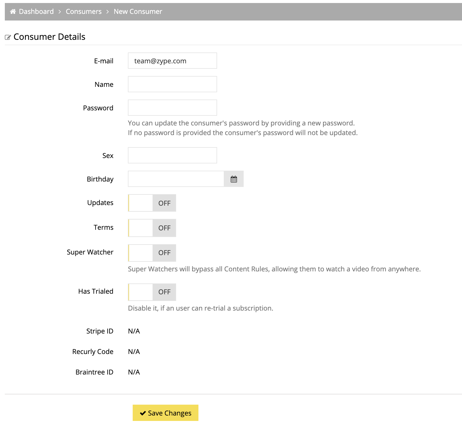Click the E-mail field label

(104, 61)
